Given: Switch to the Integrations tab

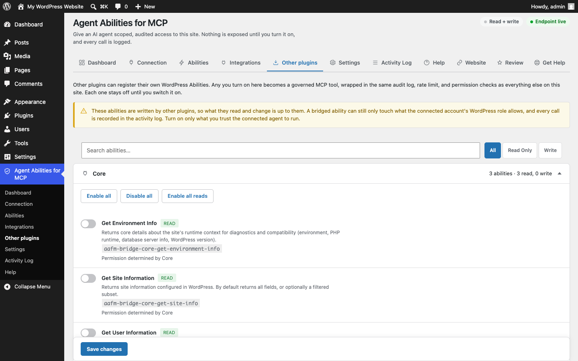Looking at the screenshot, I should click(241, 63).
